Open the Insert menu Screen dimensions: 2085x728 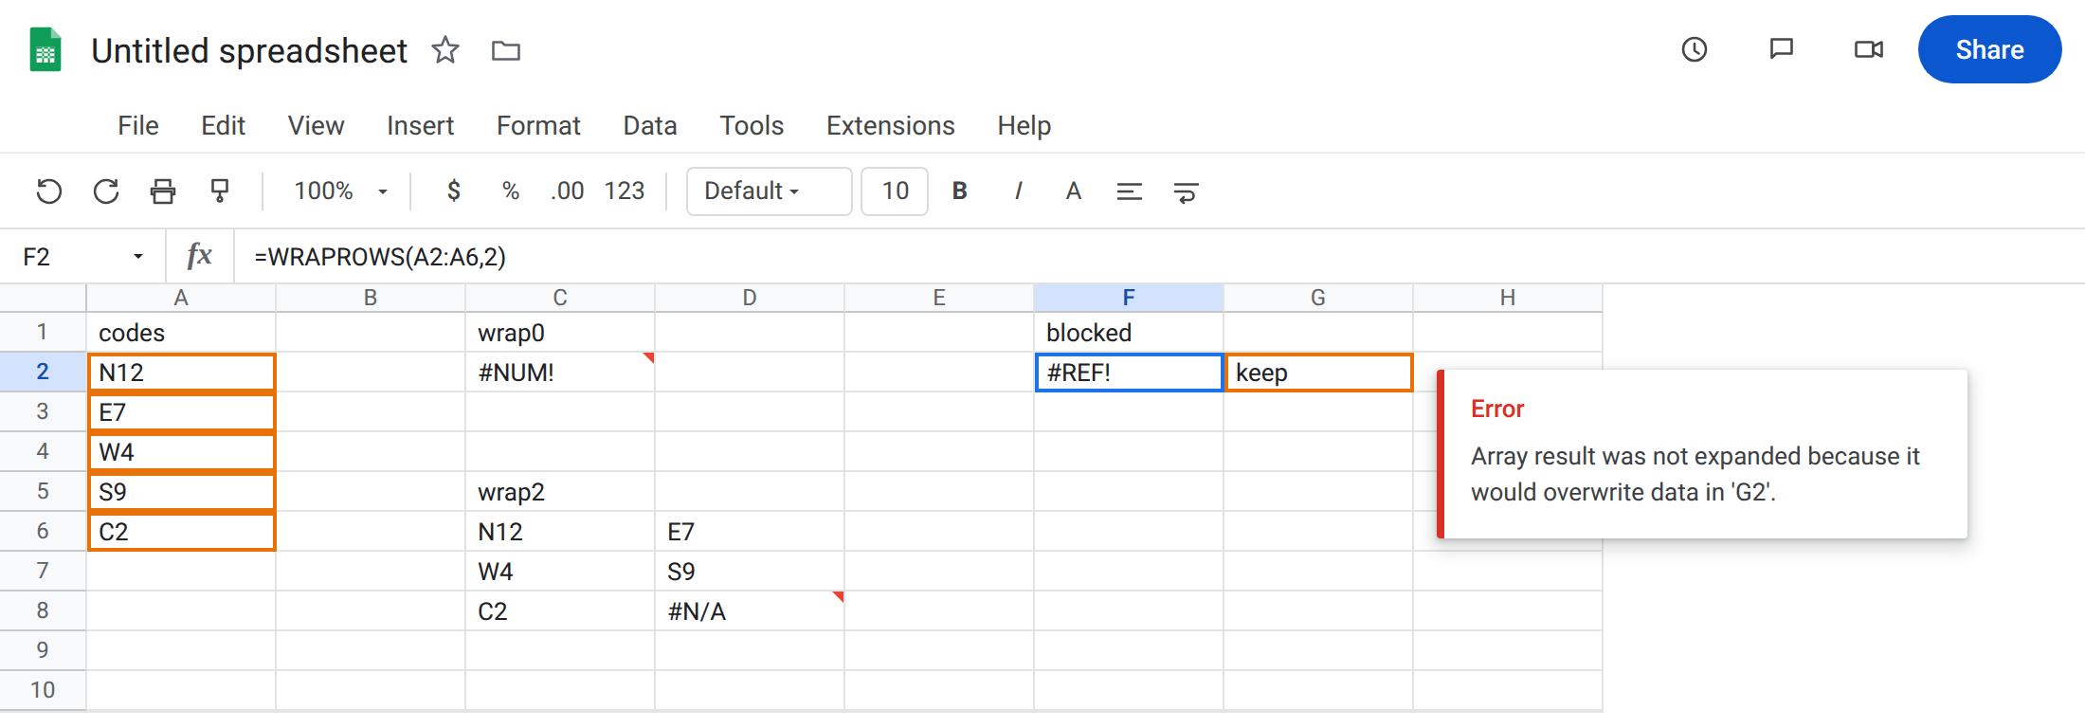(420, 126)
